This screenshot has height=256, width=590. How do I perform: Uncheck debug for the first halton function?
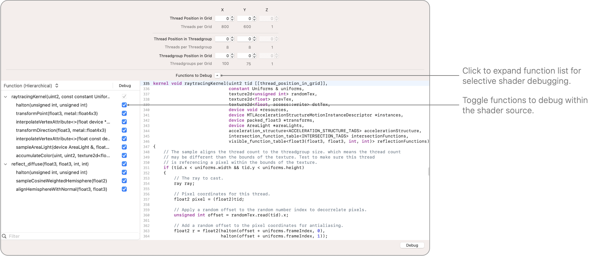coord(124,105)
